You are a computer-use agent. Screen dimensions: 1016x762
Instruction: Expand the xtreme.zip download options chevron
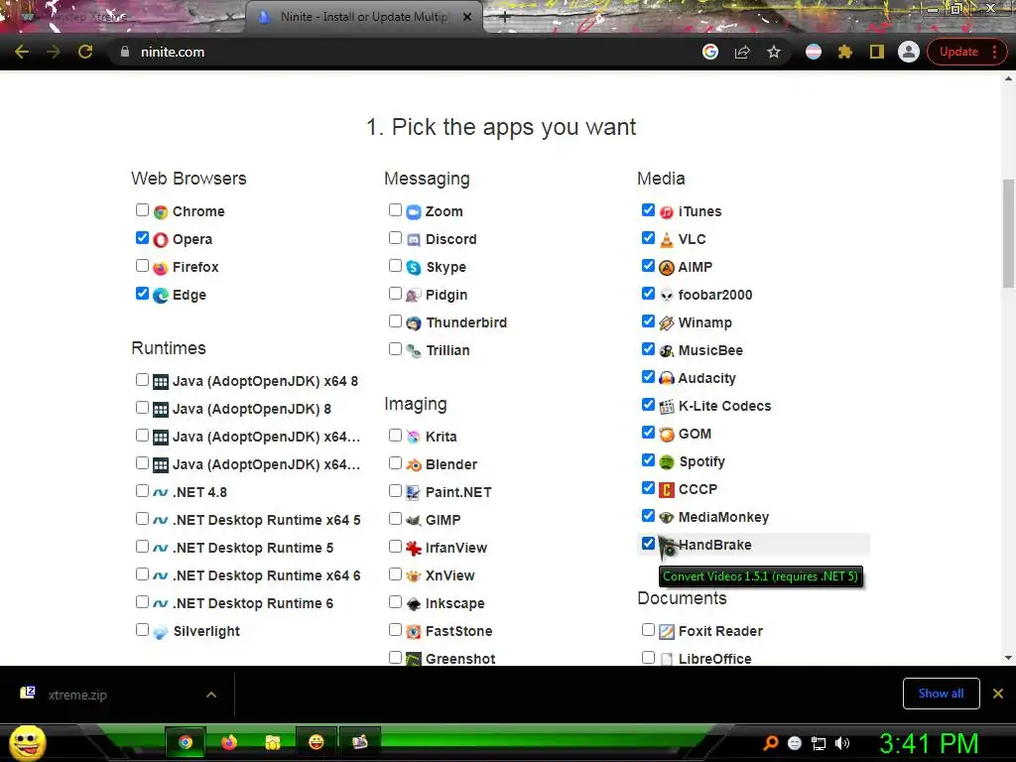211,695
